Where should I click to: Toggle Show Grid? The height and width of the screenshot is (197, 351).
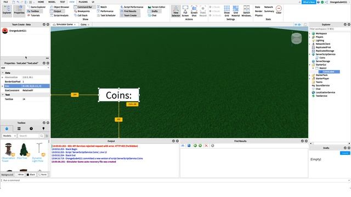coord(227,11)
